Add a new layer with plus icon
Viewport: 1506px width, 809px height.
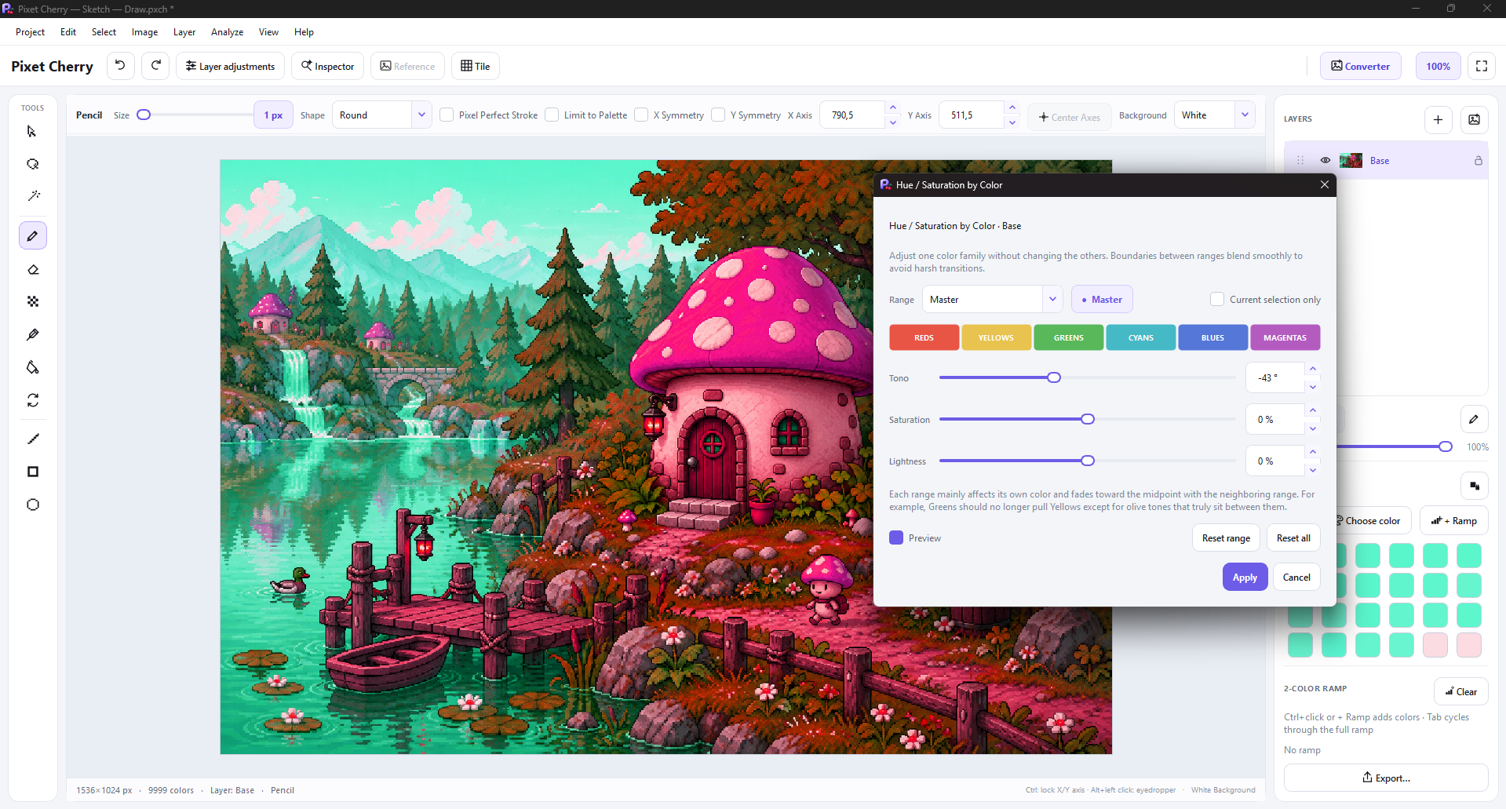pos(1438,119)
